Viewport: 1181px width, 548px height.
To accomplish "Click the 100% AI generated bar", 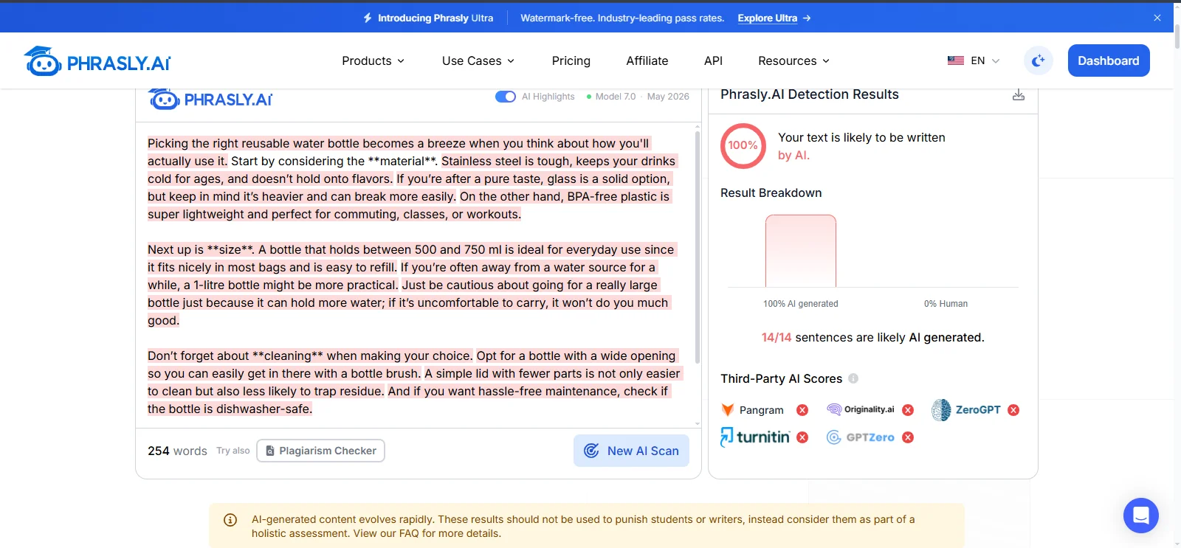I will [x=801, y=251].
